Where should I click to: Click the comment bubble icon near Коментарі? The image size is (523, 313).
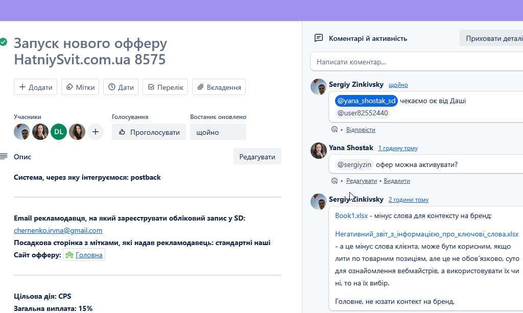(x=319, y=38)
